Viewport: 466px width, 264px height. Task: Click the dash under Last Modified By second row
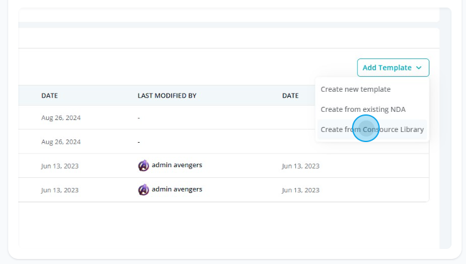click(139, 142)
